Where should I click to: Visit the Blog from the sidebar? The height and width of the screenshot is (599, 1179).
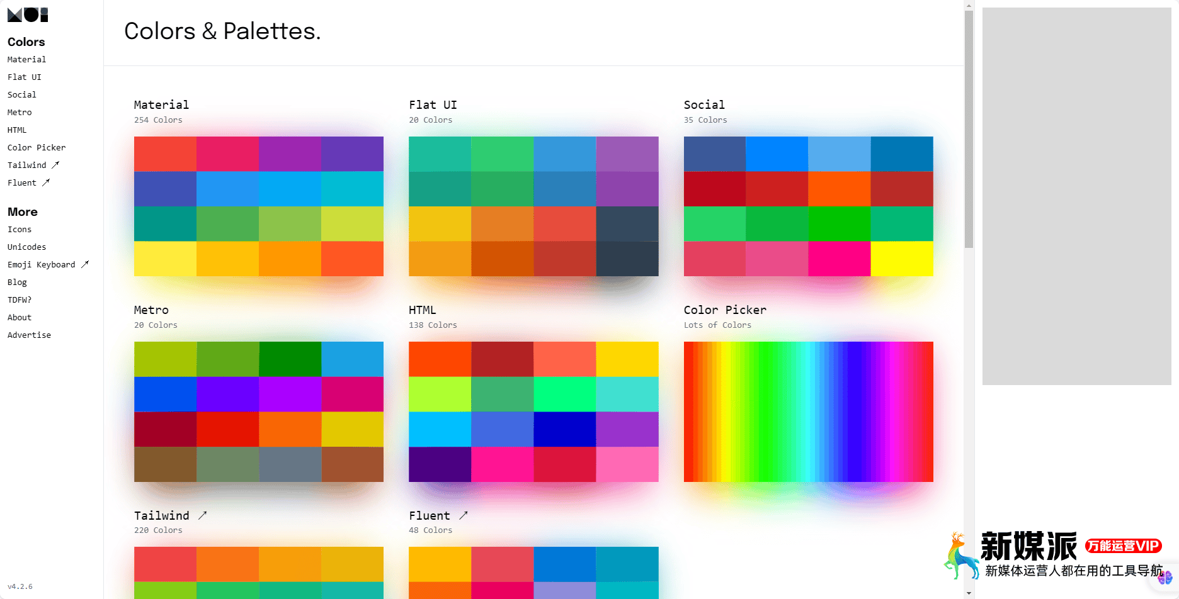coord(17,282)
